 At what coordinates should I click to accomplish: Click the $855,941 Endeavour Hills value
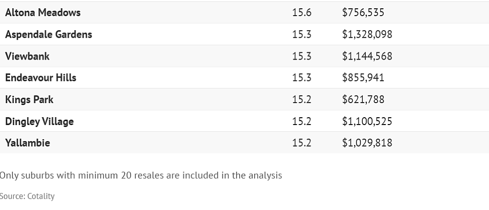[363, 78]
